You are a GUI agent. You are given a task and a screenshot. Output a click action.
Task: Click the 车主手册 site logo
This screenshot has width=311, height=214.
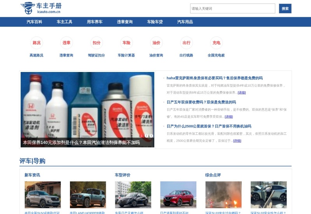coord(40,8)
